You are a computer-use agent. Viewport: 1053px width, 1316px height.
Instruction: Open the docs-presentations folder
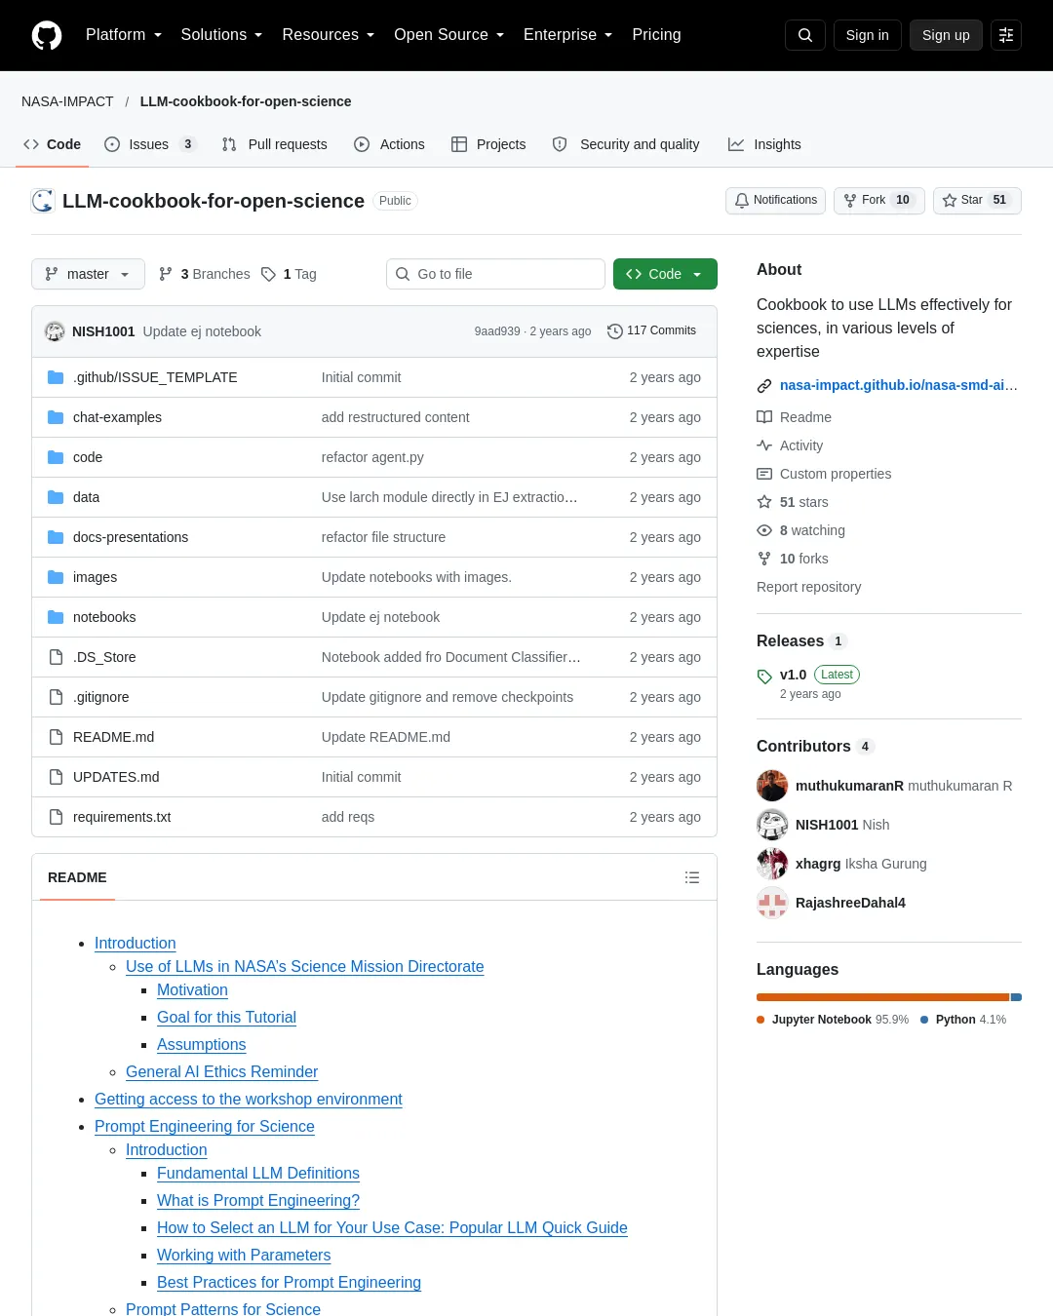(131, 537)
